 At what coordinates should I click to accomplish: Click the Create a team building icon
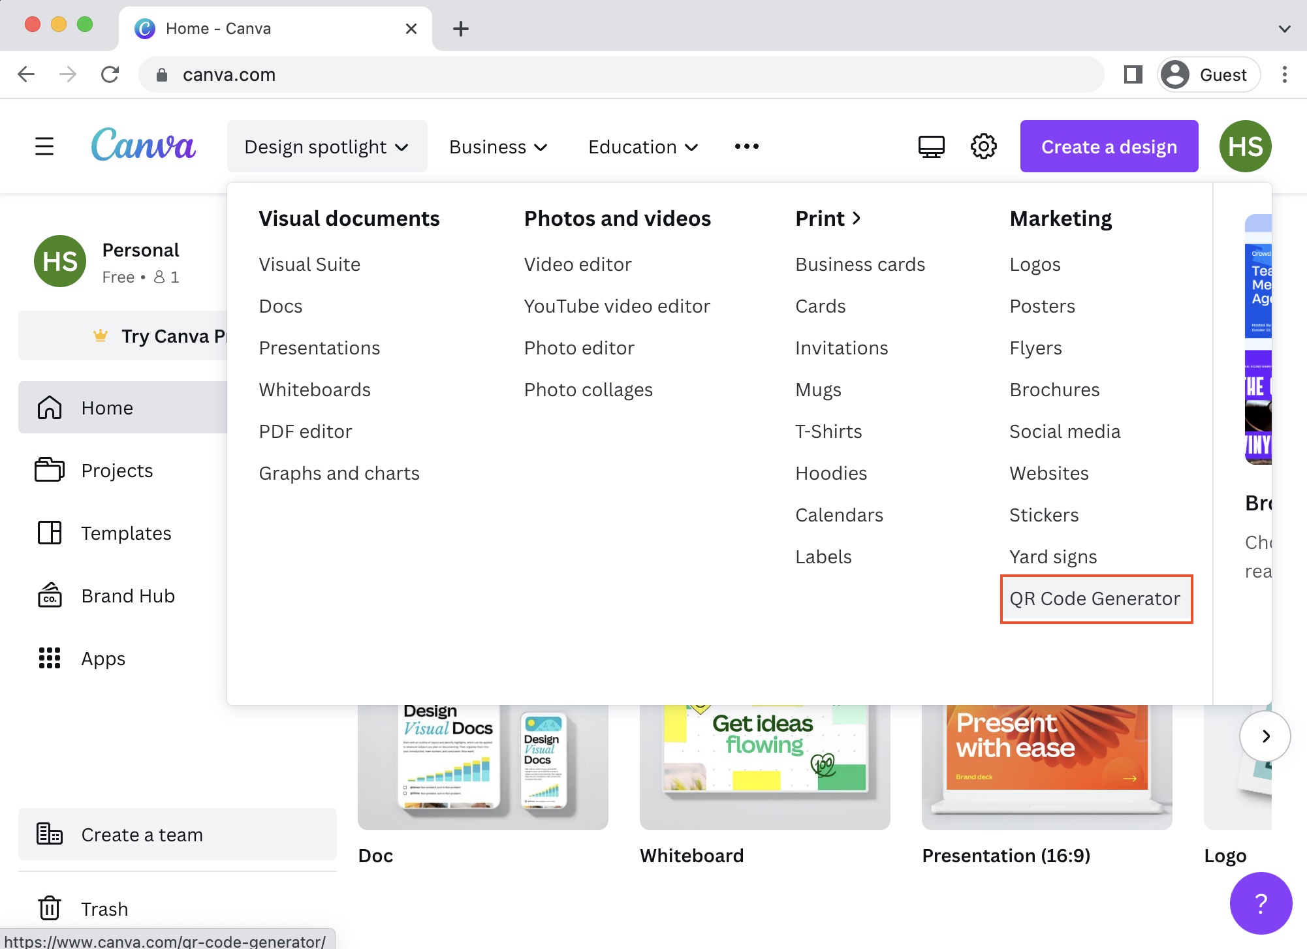tap(50, 834)
